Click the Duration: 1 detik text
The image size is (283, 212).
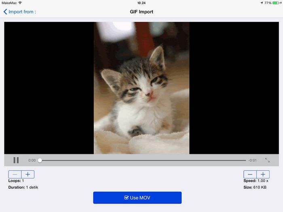[x=23, y=187]
